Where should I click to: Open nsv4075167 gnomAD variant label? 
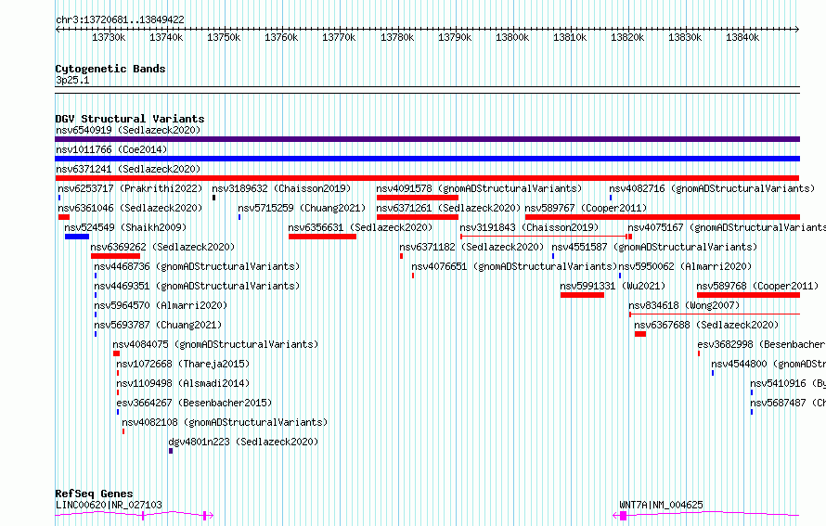tap(727, 227)
